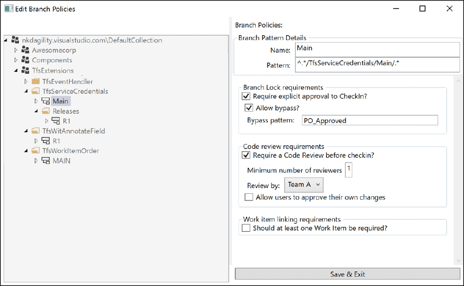Open the Review by Team A dropdown
464x286 pixels.
pos(304,185)
